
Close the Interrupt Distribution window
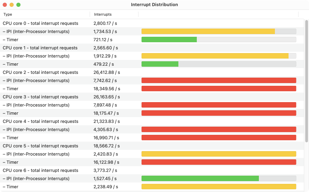(x=5, y=5)
